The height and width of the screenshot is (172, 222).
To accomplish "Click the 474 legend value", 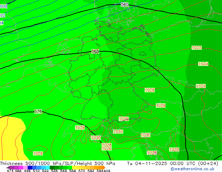I will click(x=10, y=171).
